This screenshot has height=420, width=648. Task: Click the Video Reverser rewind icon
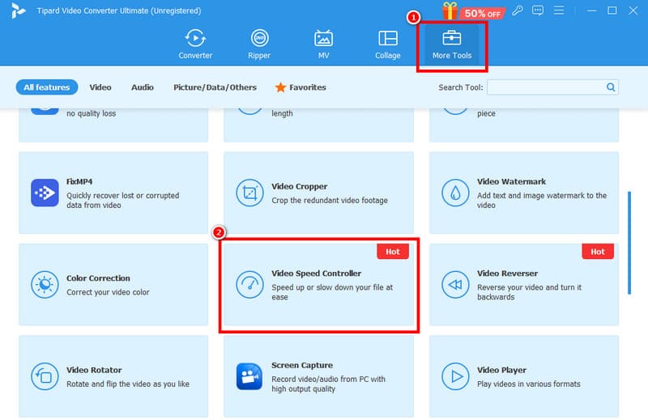(455, 285)
